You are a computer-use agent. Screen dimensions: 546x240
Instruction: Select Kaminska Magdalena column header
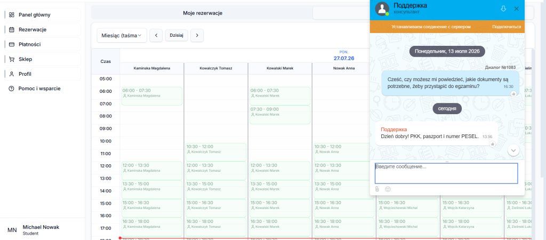tap(152, 68)
